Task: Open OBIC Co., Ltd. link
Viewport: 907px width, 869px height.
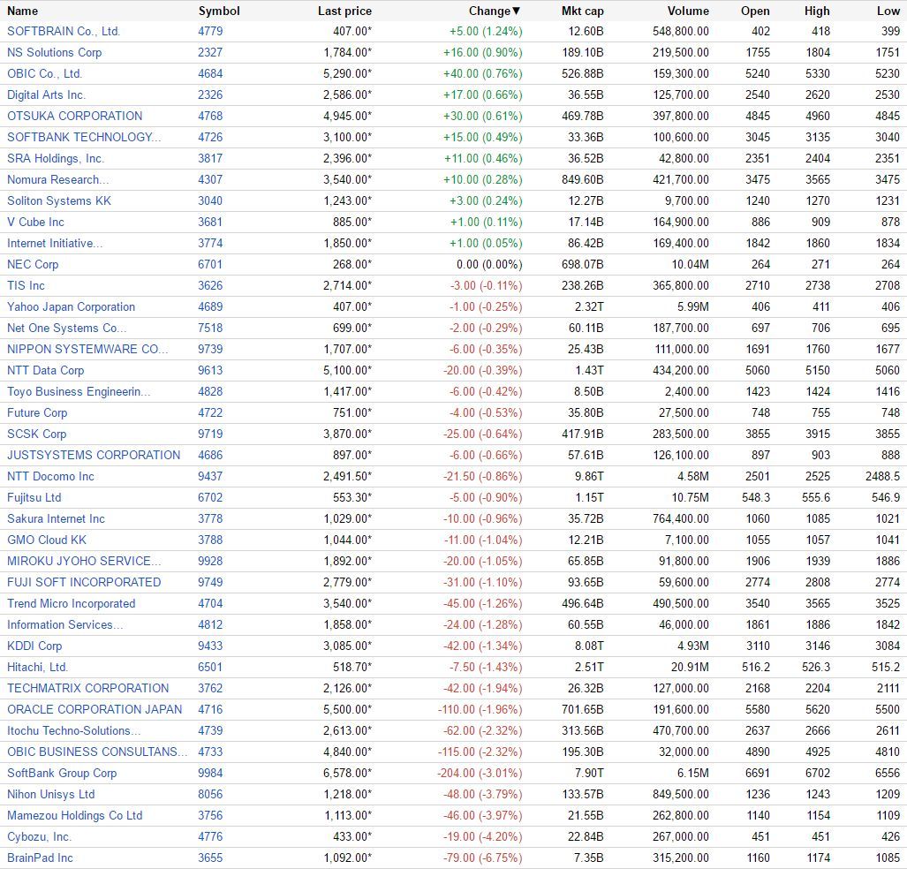Action: pyautogui.click(x=44, y=73)
